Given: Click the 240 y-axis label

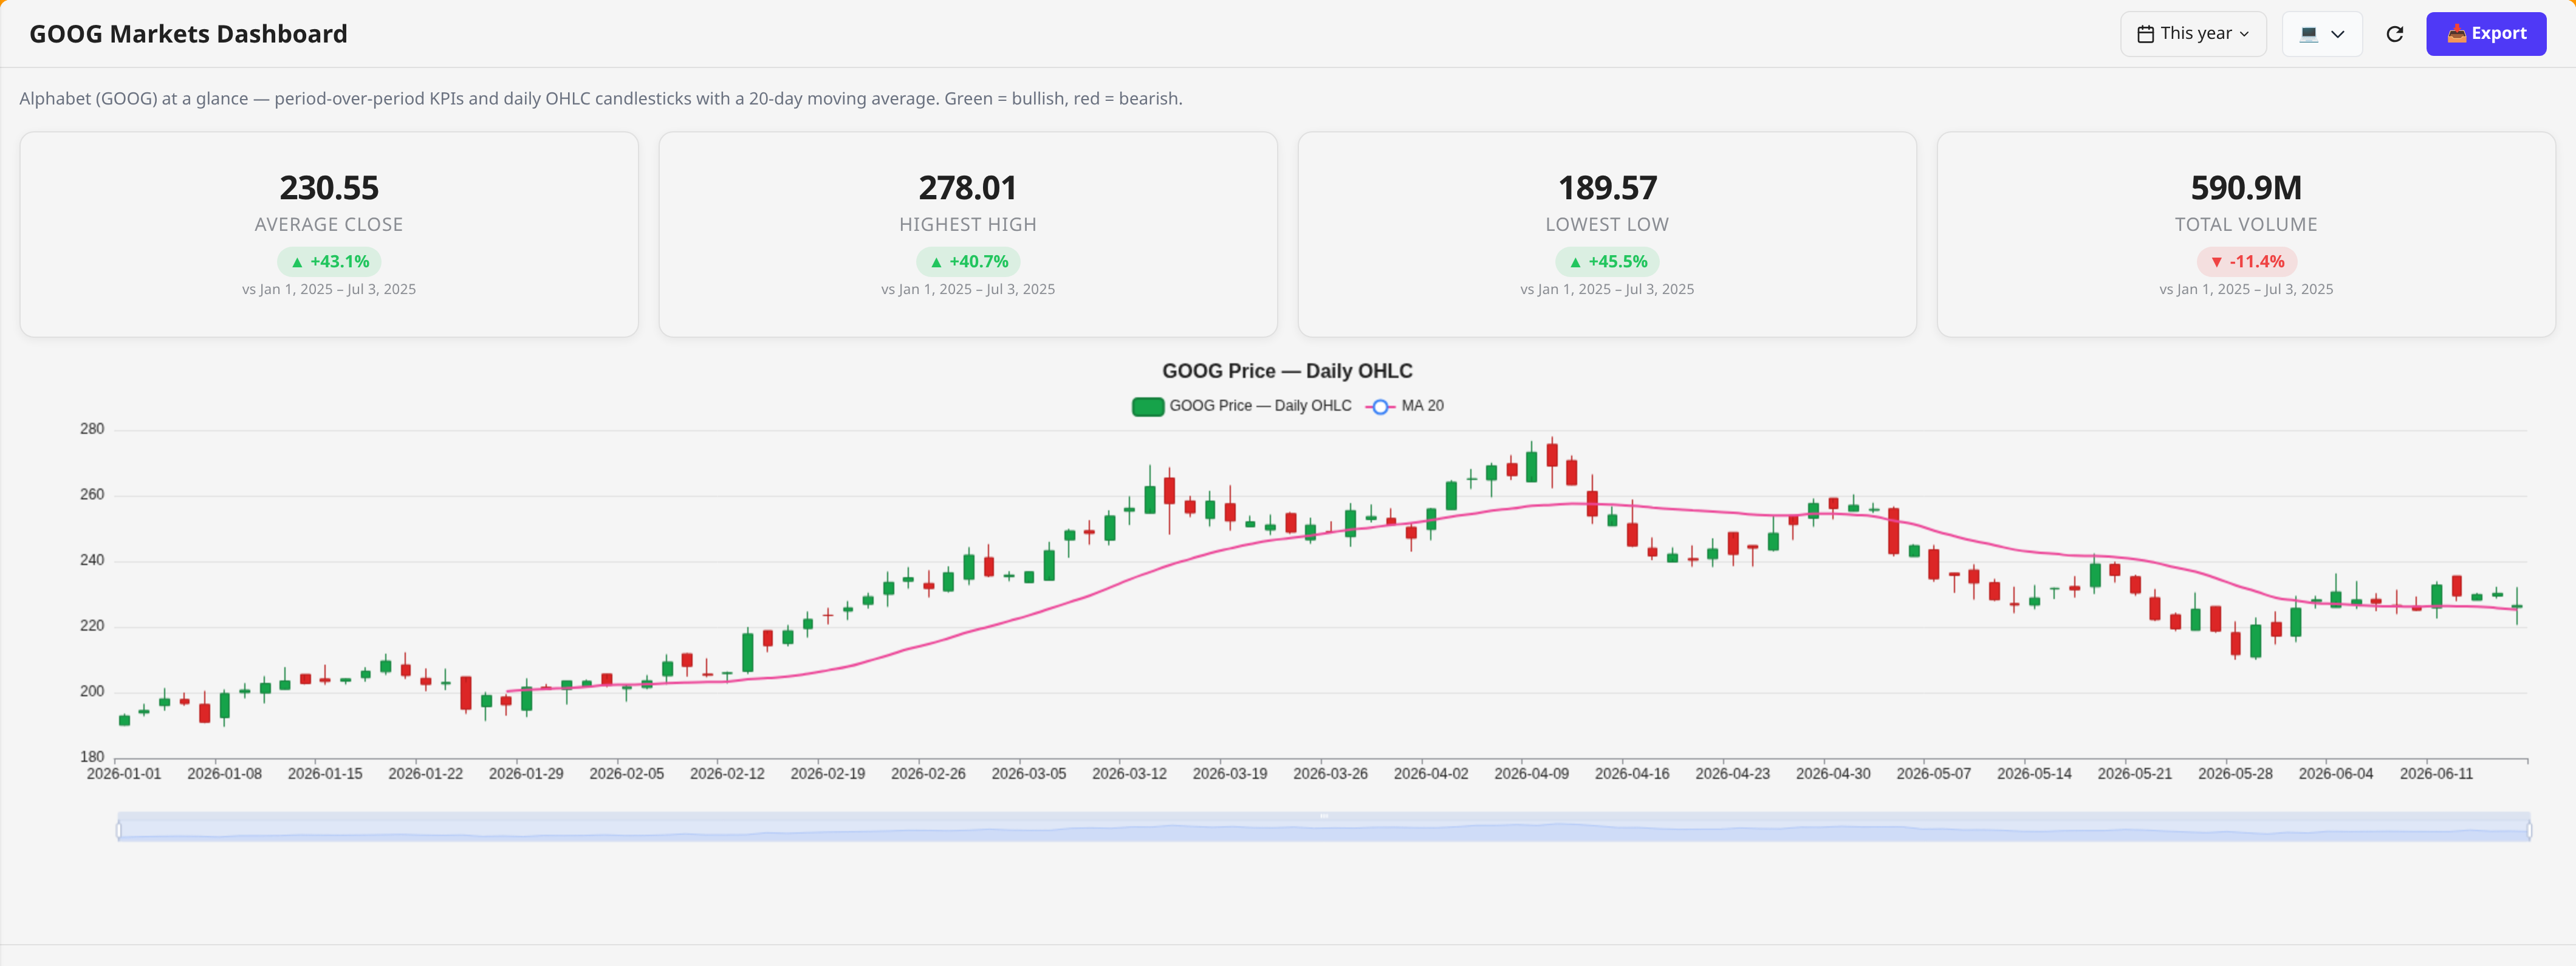Looking at the screenshot, I should pos(92,560).
